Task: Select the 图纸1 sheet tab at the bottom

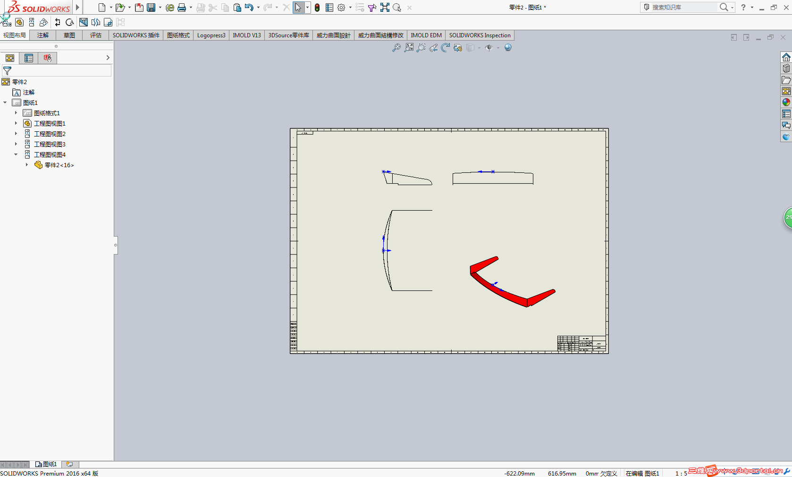Action: 46,464
